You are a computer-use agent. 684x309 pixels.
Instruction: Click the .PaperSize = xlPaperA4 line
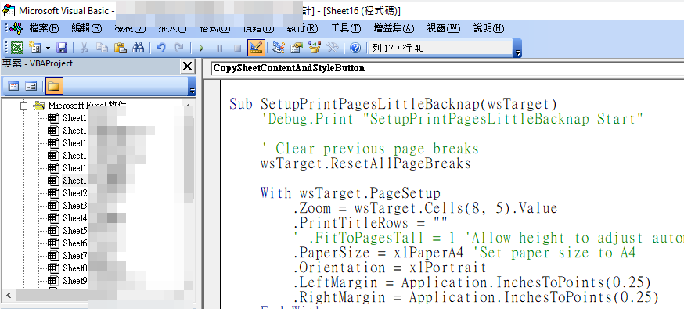(x=465, y=253)
